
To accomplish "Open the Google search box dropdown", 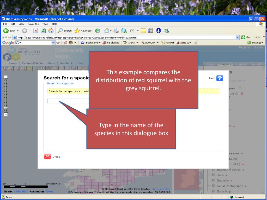I will click(53, 43).
